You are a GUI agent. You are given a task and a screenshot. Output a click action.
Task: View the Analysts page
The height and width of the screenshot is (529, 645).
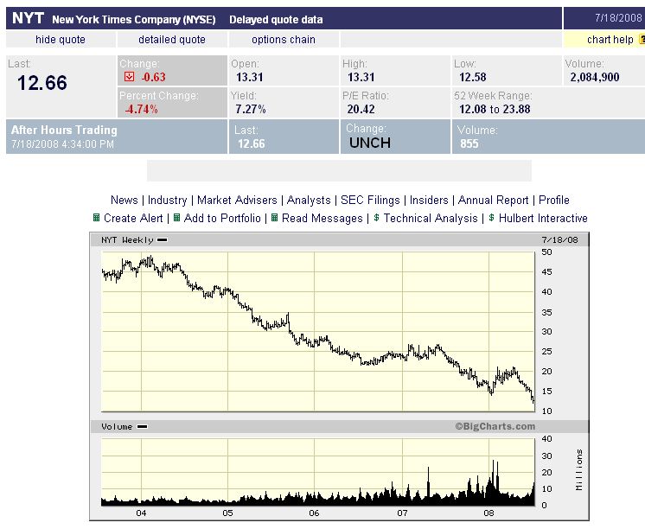(x=309, y=200)
